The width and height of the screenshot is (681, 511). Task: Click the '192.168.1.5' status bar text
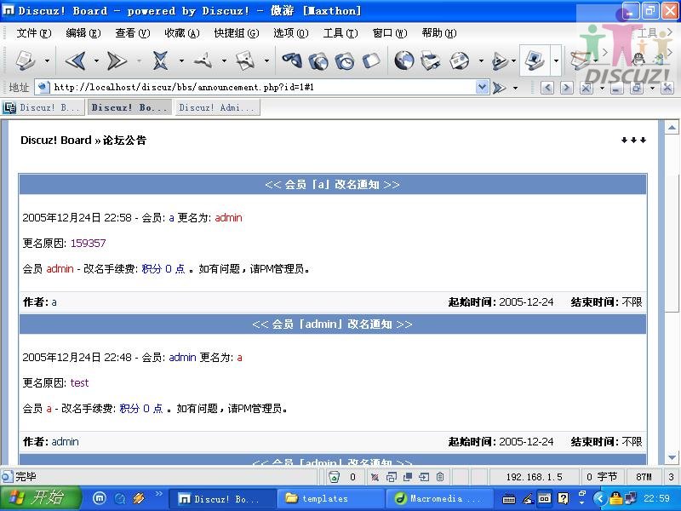coord(535,477)
